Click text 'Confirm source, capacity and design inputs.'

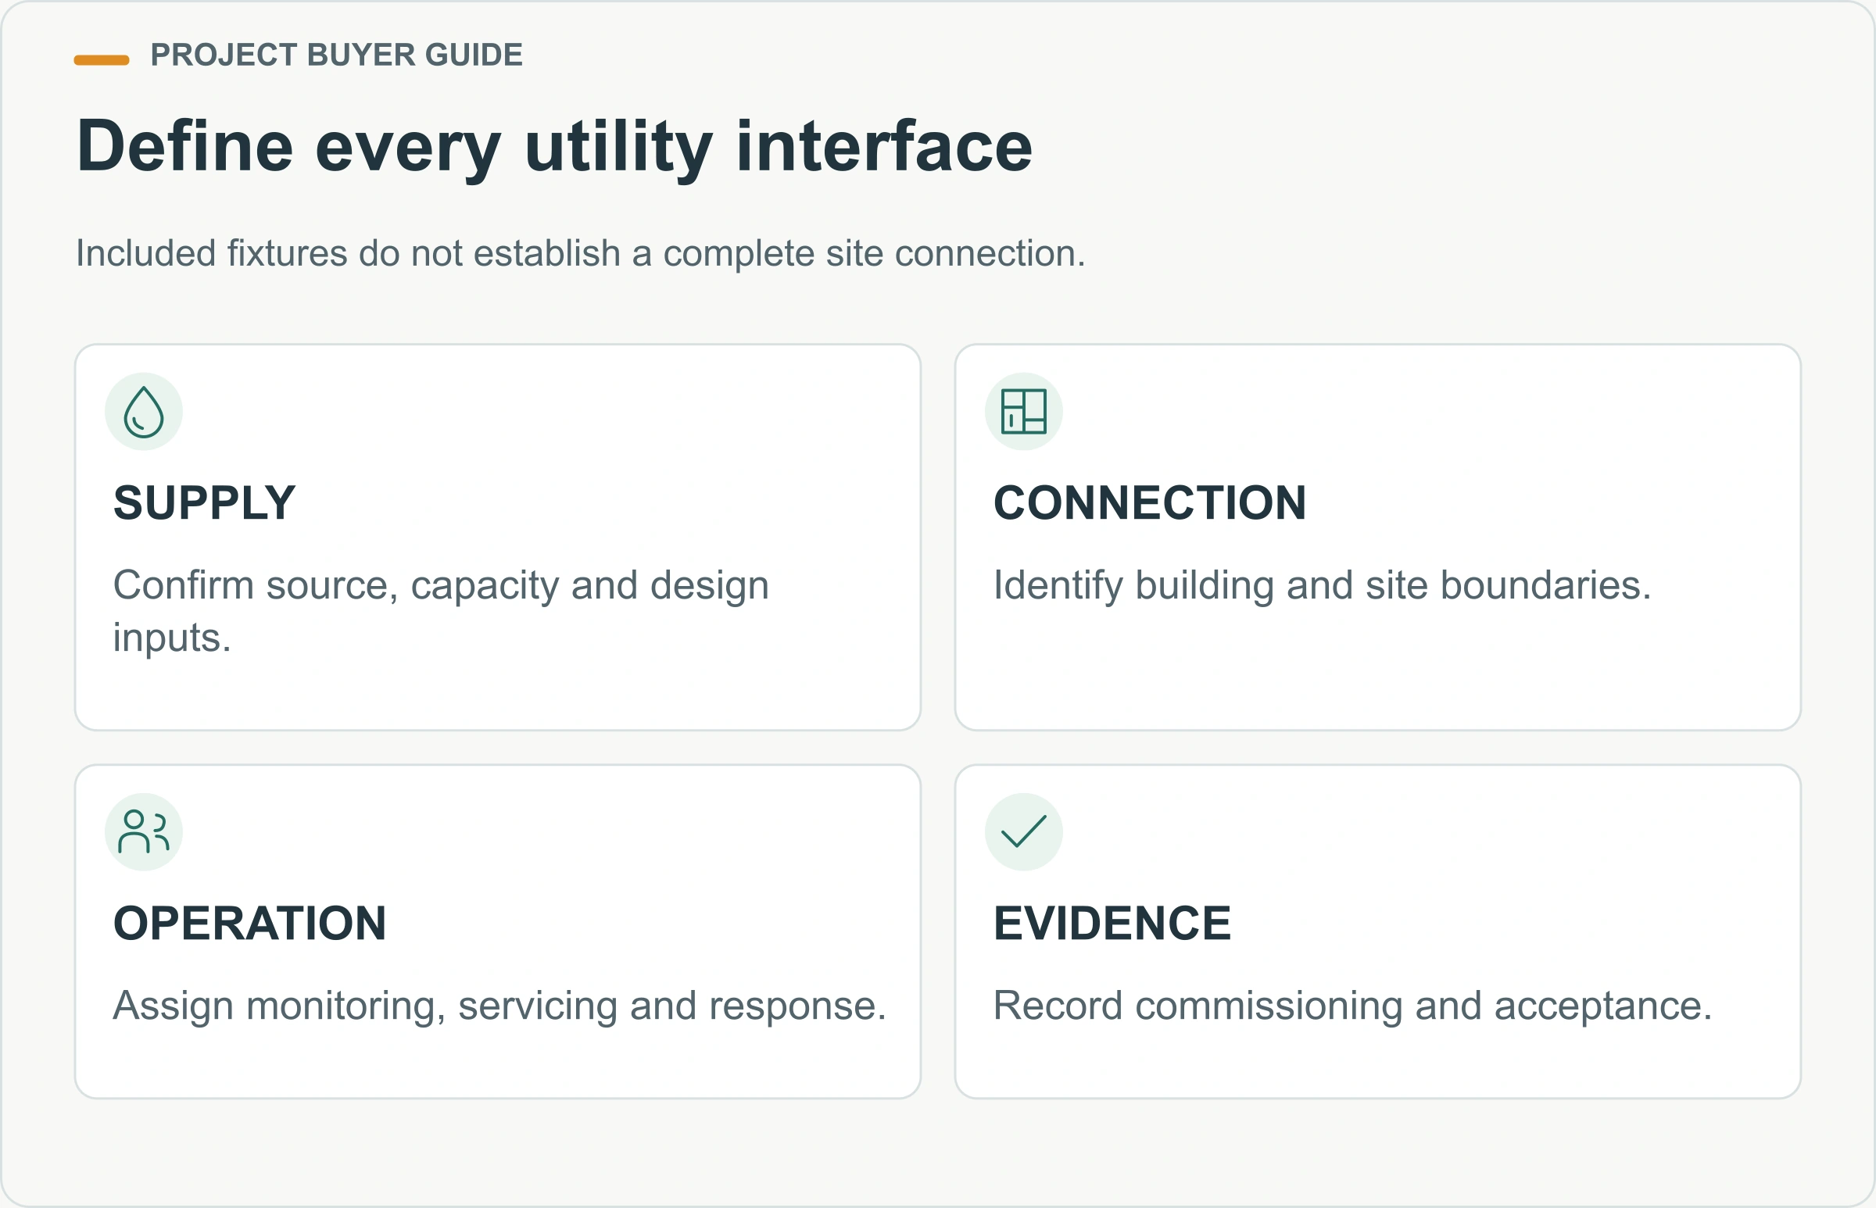441,611
